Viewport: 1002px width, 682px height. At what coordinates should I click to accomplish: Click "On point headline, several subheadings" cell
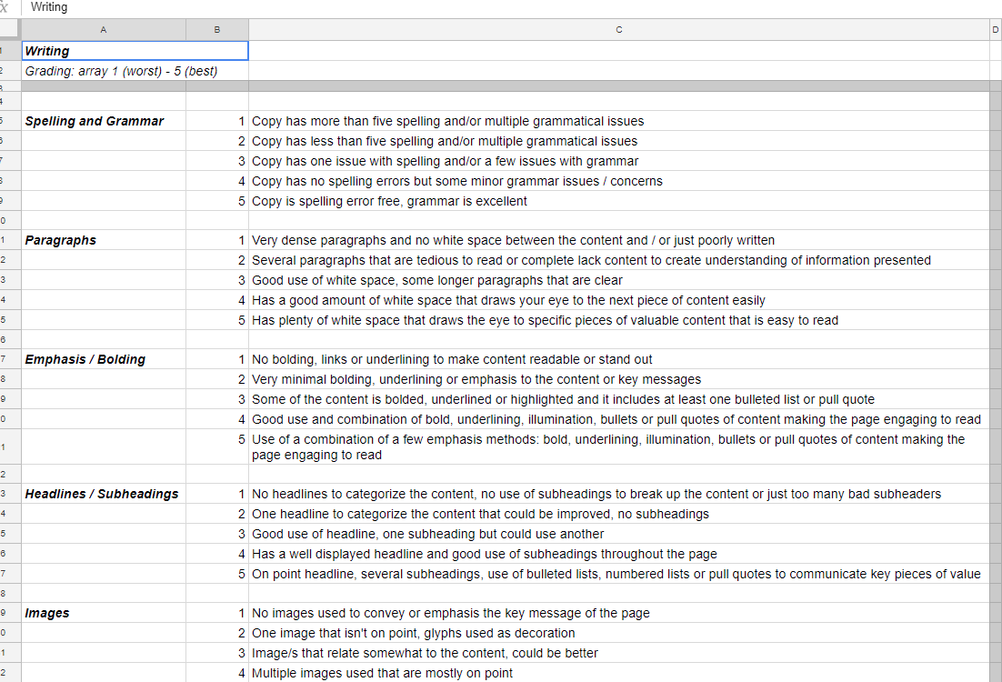click(616, 575)
